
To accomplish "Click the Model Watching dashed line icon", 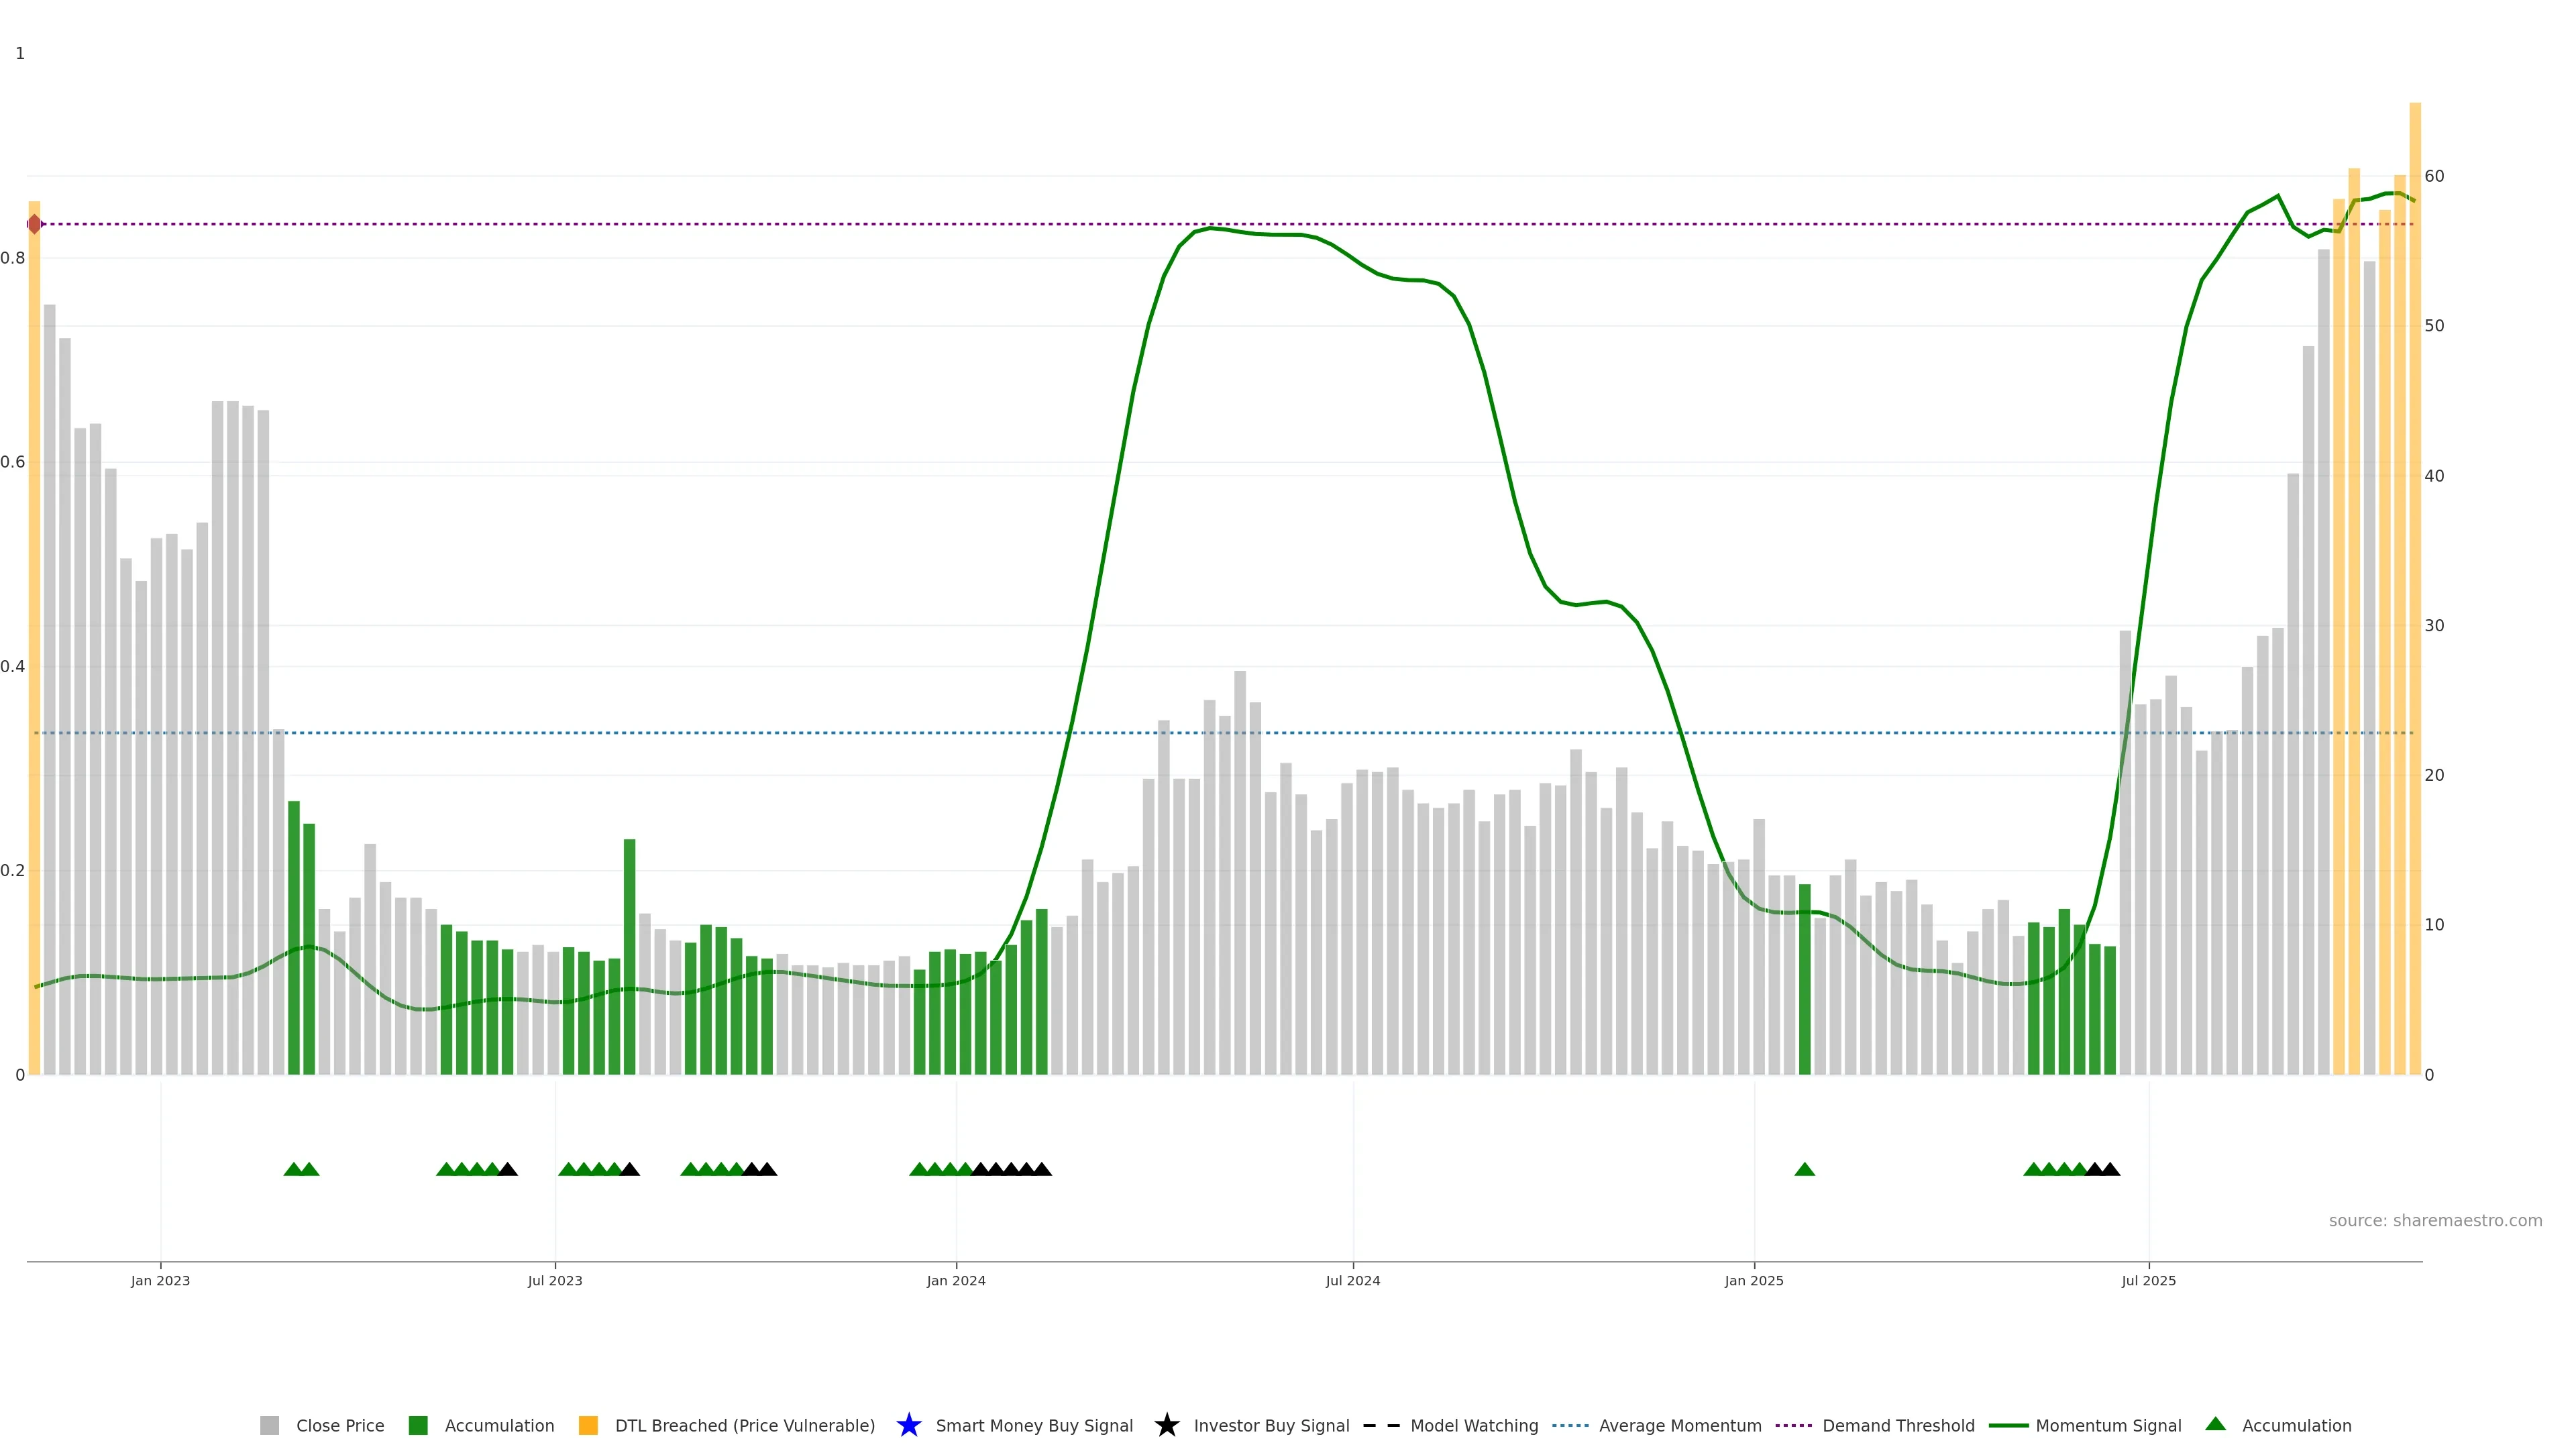I will [x=1381, y=1425].
